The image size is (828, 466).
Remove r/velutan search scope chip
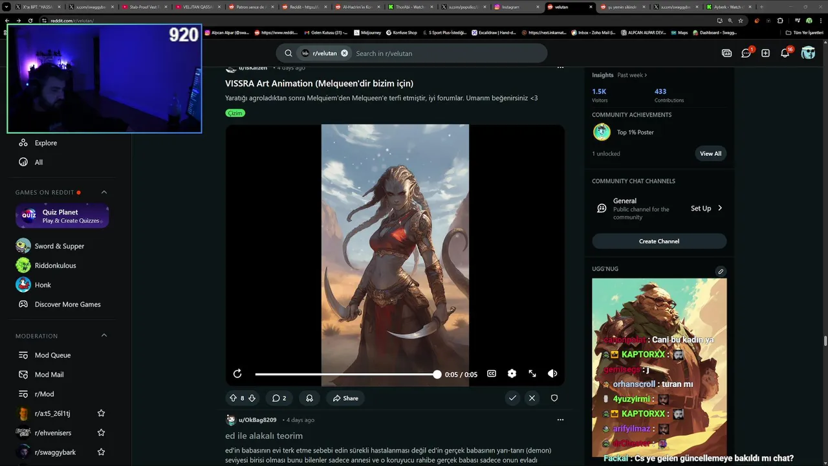[344, 53]
